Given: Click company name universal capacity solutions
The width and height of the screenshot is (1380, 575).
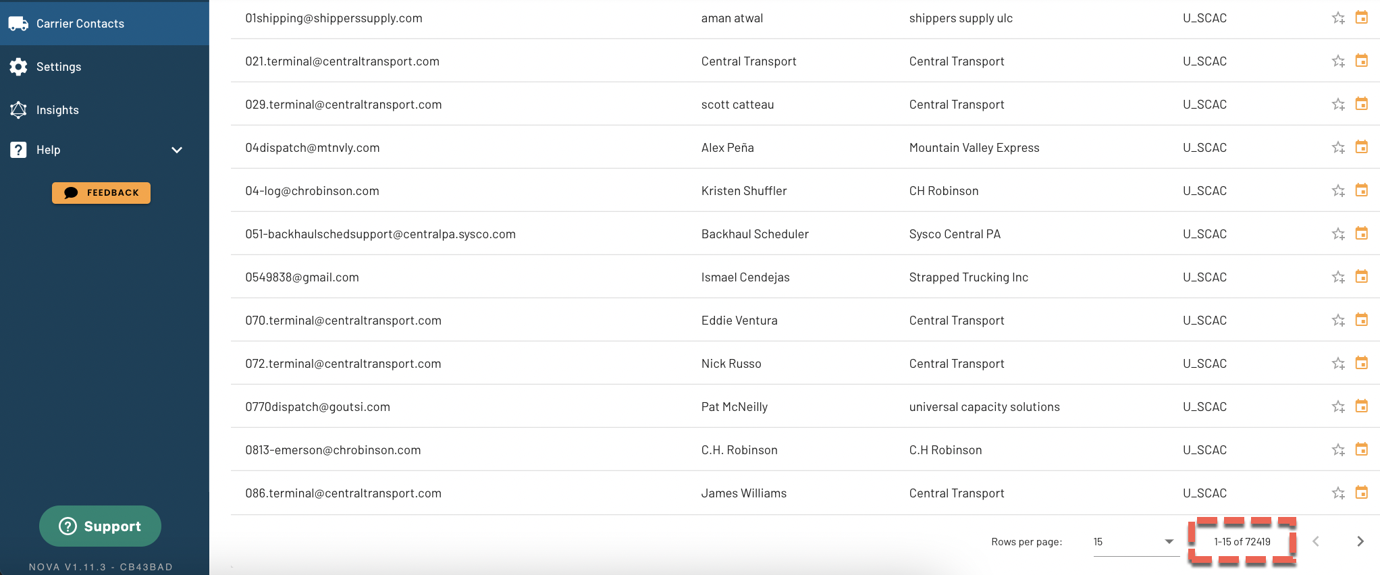Looking at the screenshot, I should click(984, 407).
